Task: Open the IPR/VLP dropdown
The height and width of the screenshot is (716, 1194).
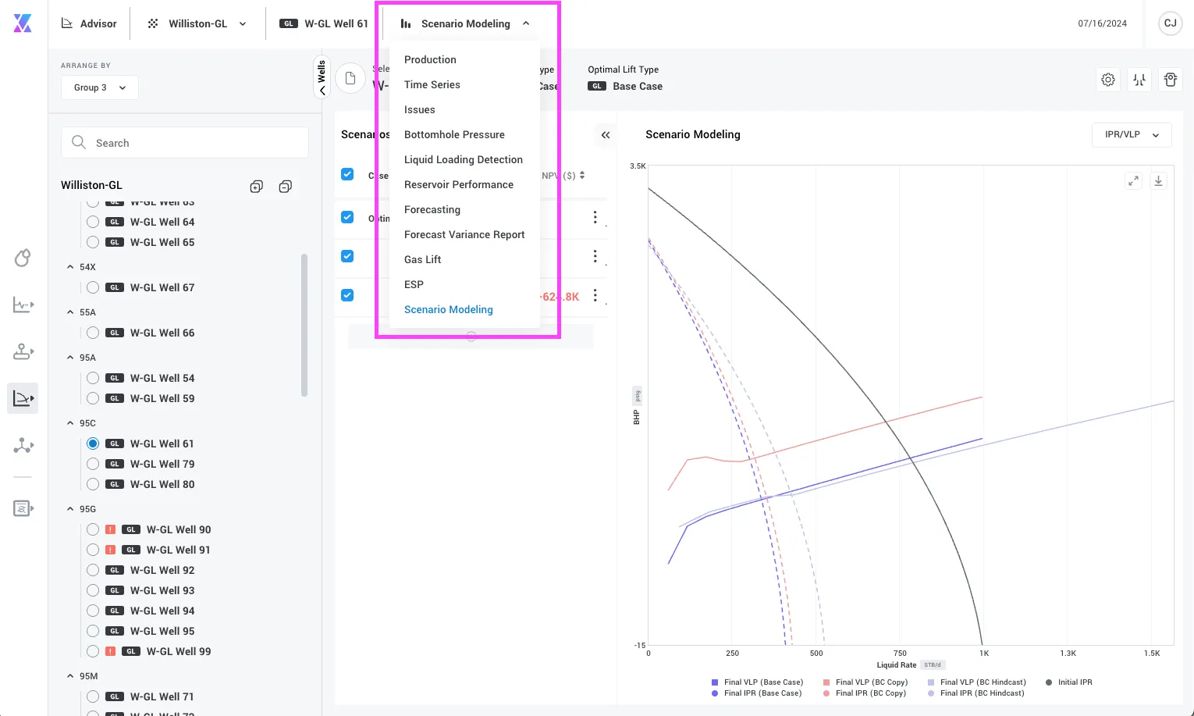Action: pos(1131,135)
